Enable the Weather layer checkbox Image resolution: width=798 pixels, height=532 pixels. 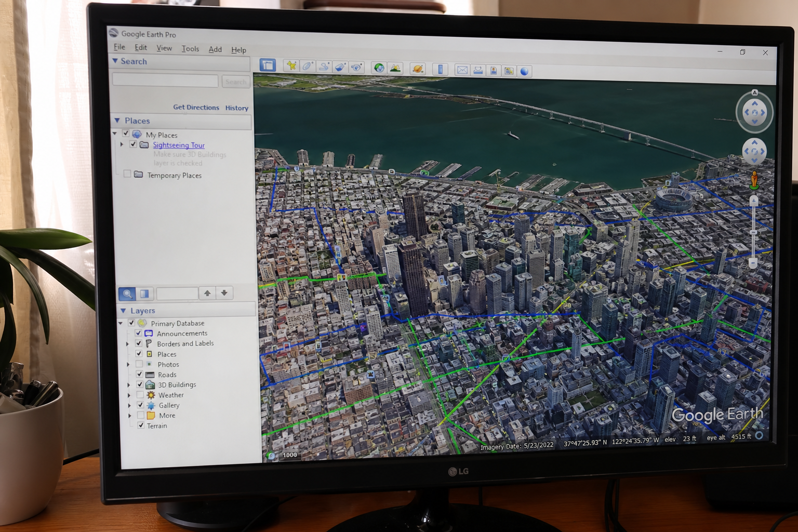pyautogui.click(x=140, y=395)
